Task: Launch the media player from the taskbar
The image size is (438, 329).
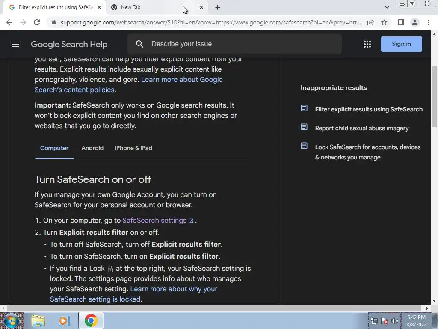Action: click(x=64, y=320)
